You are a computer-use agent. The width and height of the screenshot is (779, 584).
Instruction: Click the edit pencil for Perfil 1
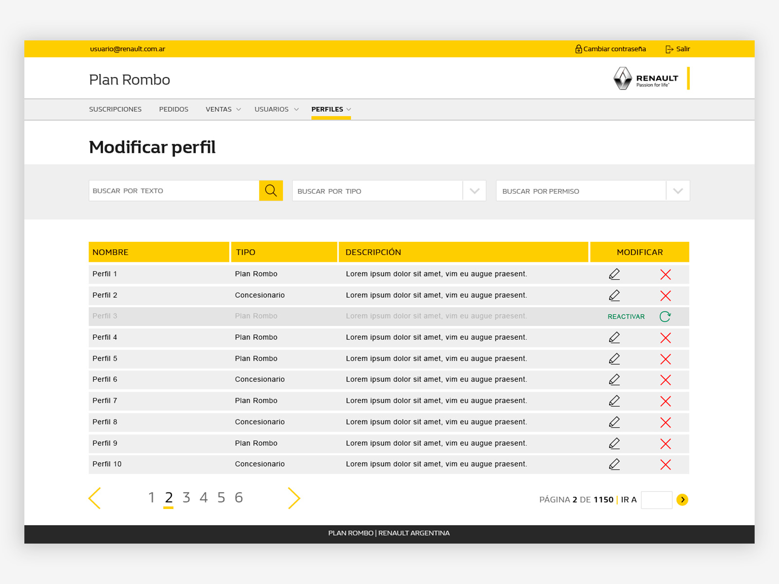(614, 274)
